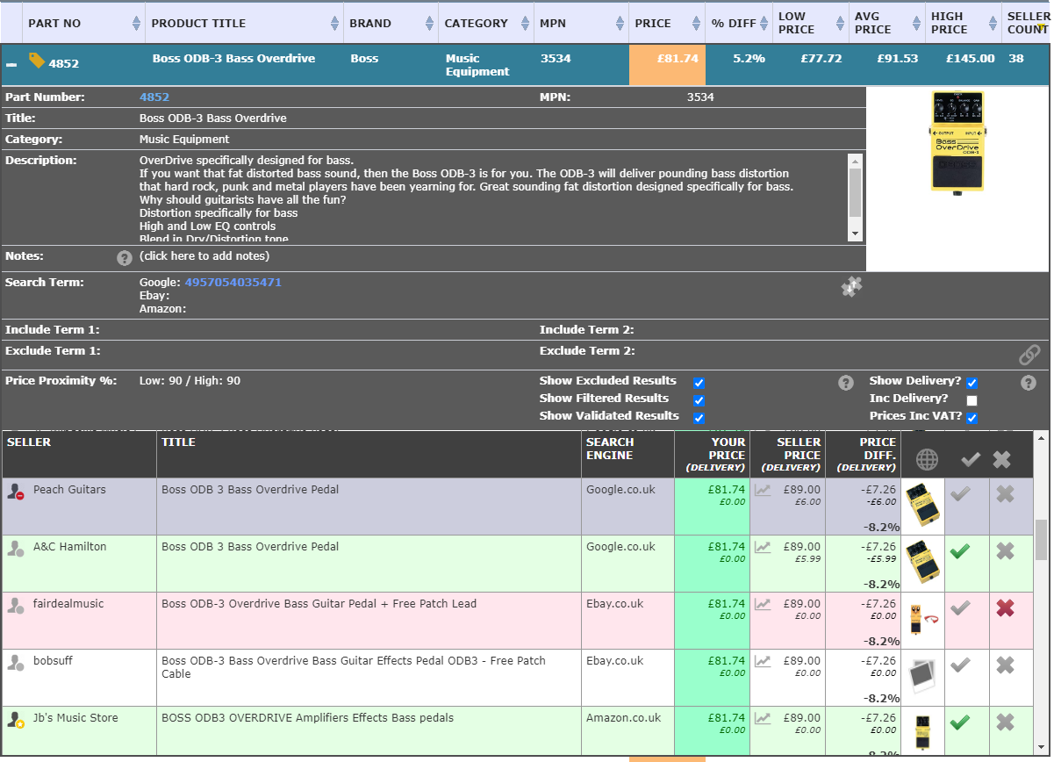Image resolution: width=1054 pixels, height=762 pixels.
Task: Open the price history chart for Peach Guitars
Action: pyautogui.click(x=763, y=491)
